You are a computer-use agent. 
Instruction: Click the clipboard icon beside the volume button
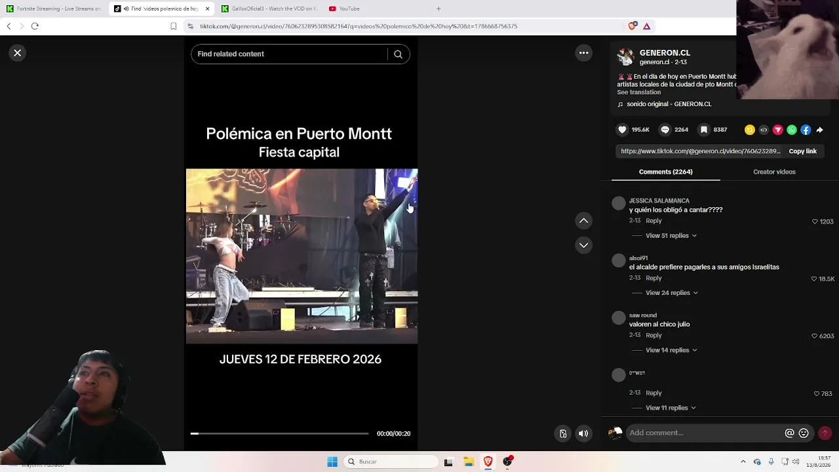[x=563, y=433]
